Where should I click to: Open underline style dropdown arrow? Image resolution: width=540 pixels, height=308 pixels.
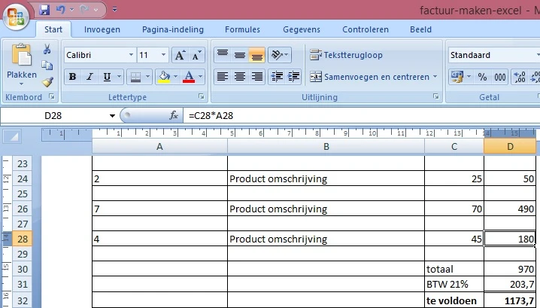[x=120, y=77]
